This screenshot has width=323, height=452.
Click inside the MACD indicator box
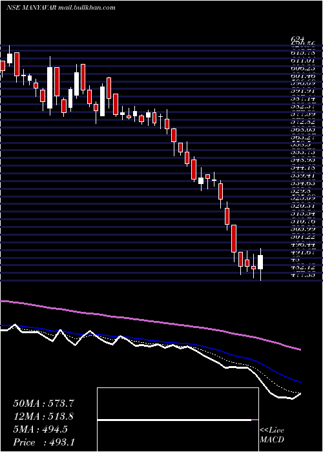[178, 420]
